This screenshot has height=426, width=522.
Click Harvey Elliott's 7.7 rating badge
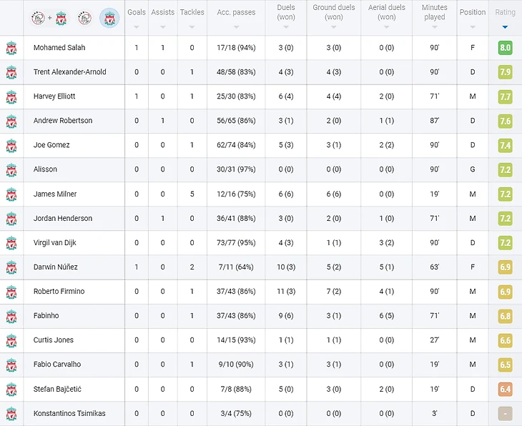[505, 96]
